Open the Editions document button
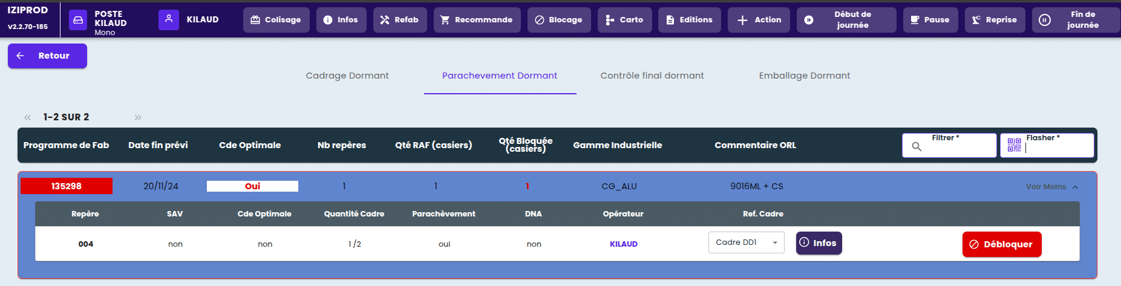This screenshot has height=286, width=1121. click(689, 20)
